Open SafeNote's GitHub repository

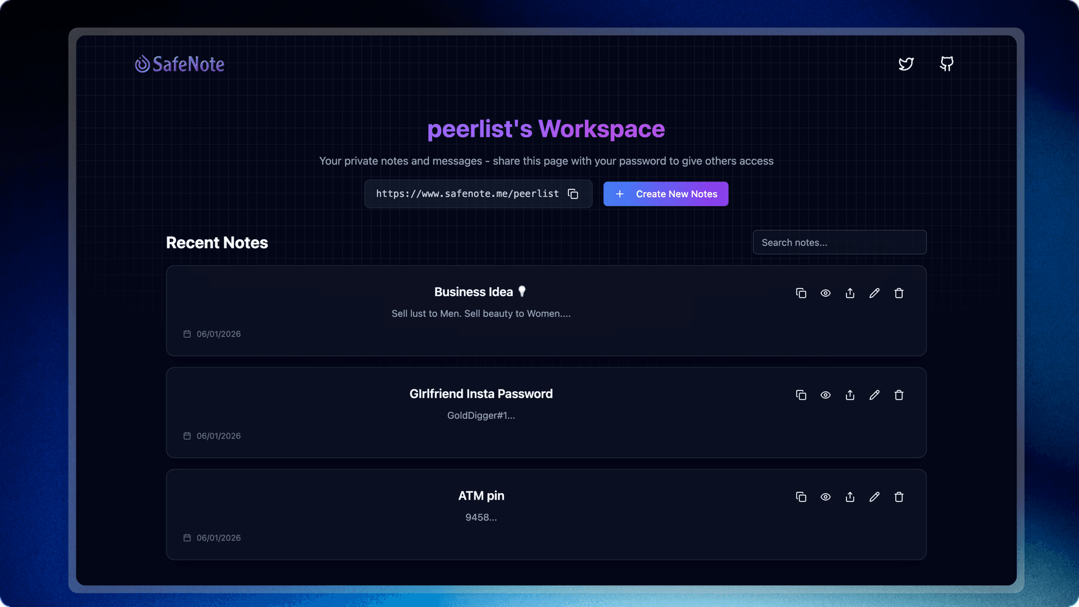[x=946, y=64]
